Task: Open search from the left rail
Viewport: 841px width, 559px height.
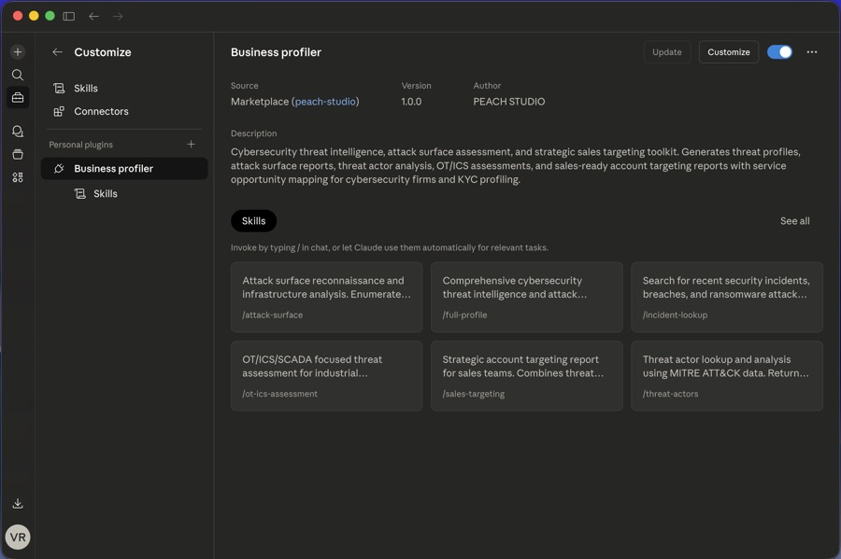Action: click(x=17, y=74)
